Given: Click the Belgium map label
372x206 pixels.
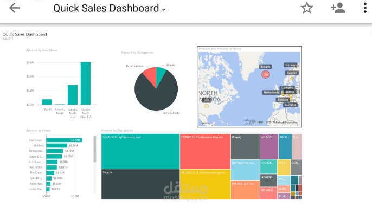Looking at the screenshot, I should tap(283, 100).
